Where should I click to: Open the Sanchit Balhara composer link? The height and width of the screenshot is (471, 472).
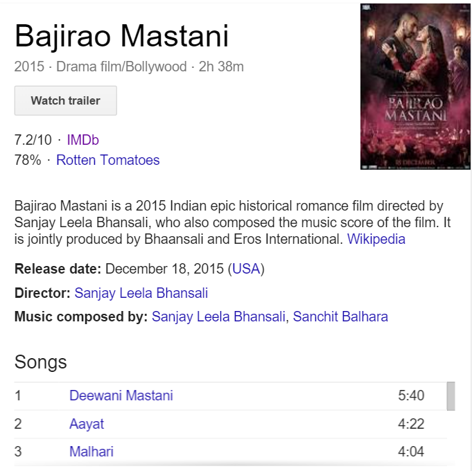point(340,317)
